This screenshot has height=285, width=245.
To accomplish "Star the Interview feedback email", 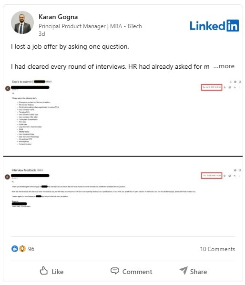I will point(225,176).
